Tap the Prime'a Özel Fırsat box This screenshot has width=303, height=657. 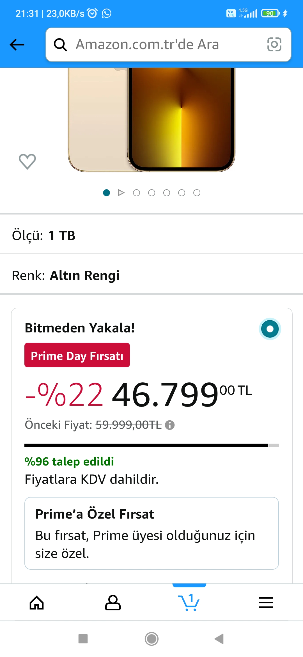[151, 533]
